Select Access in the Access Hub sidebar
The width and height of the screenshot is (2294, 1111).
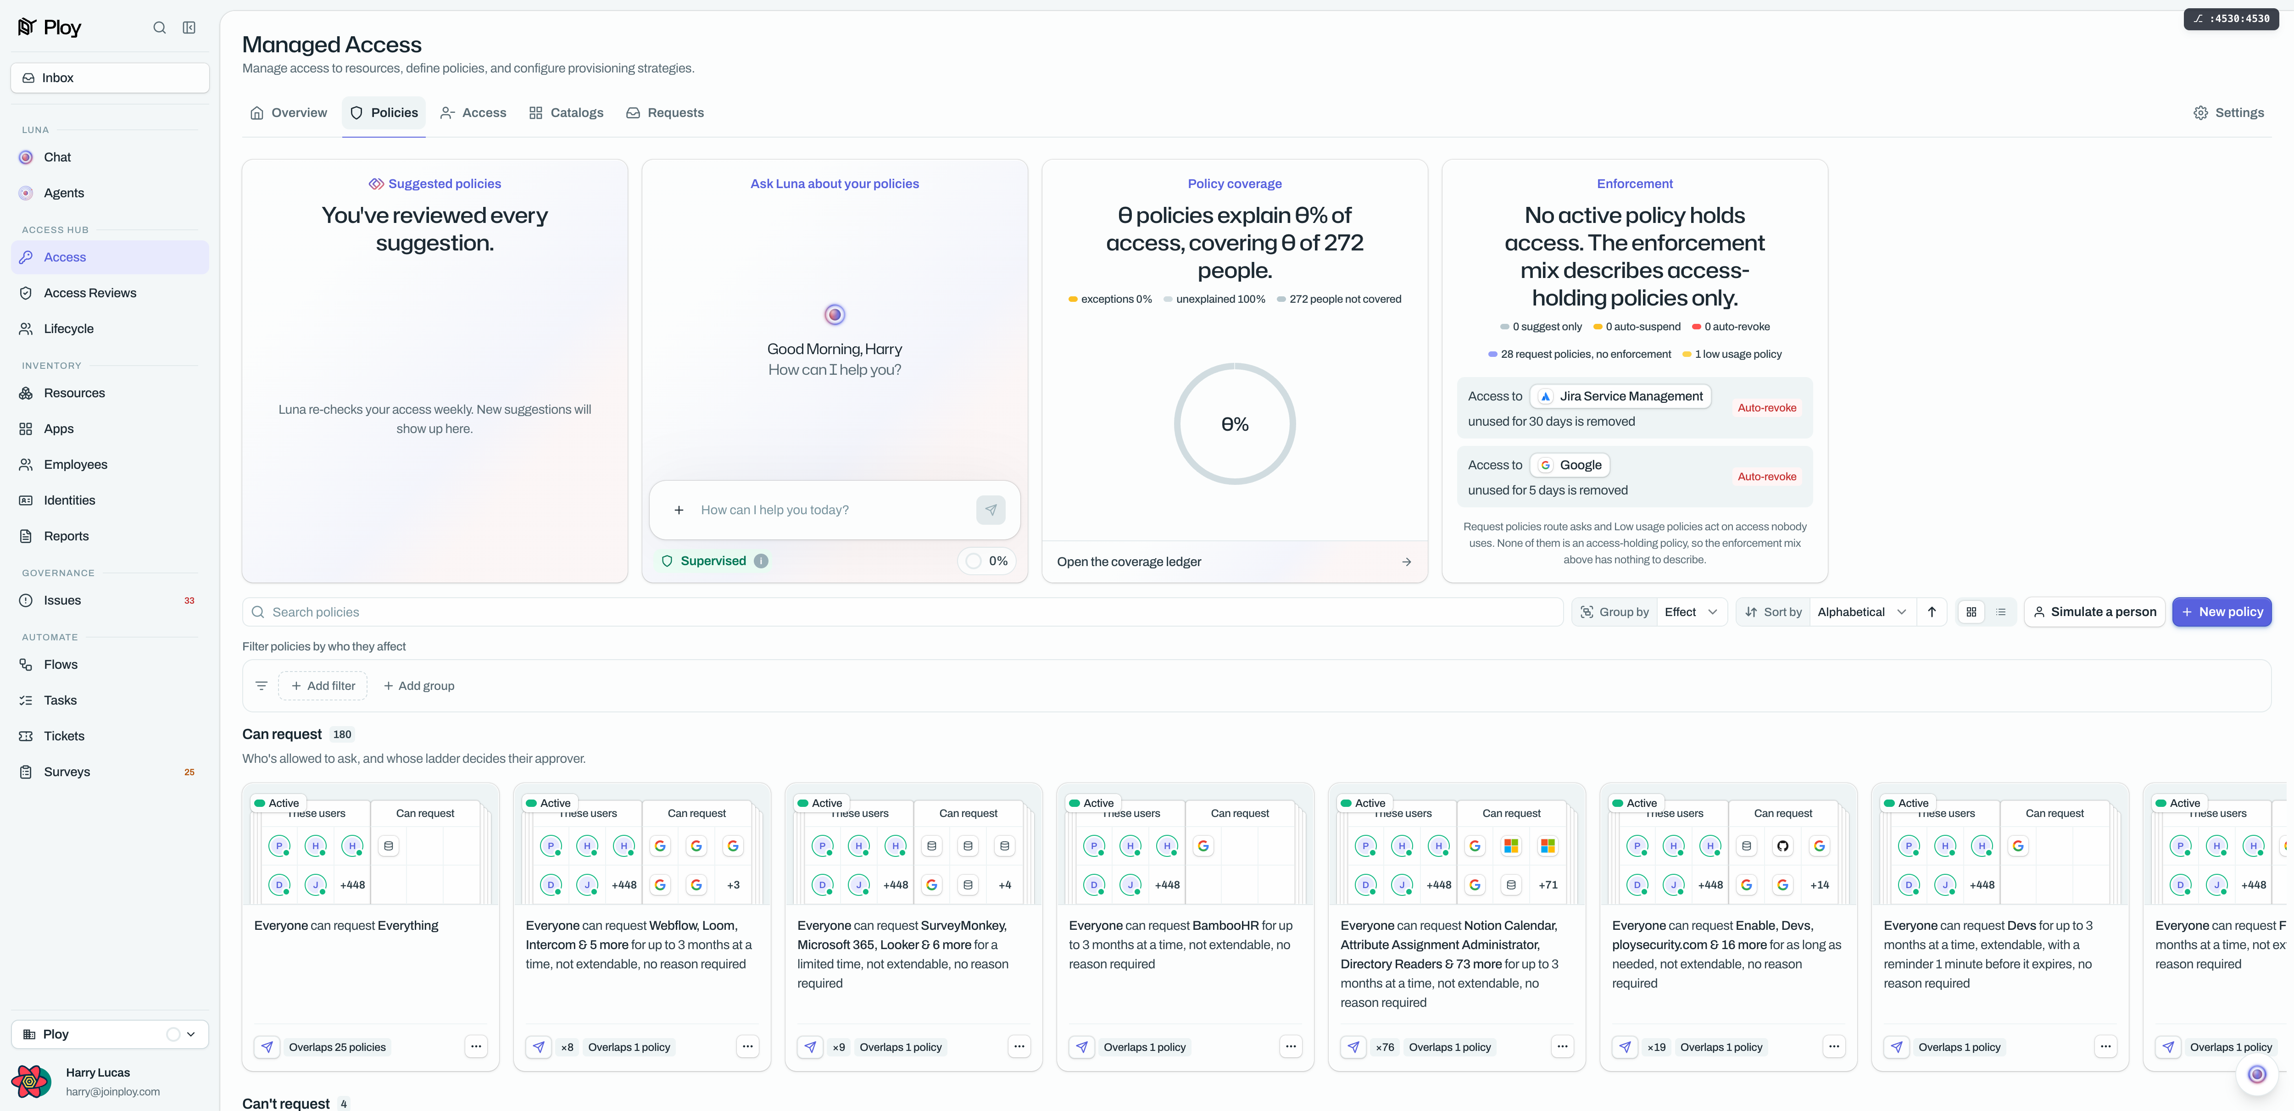(x=110, y=257)
